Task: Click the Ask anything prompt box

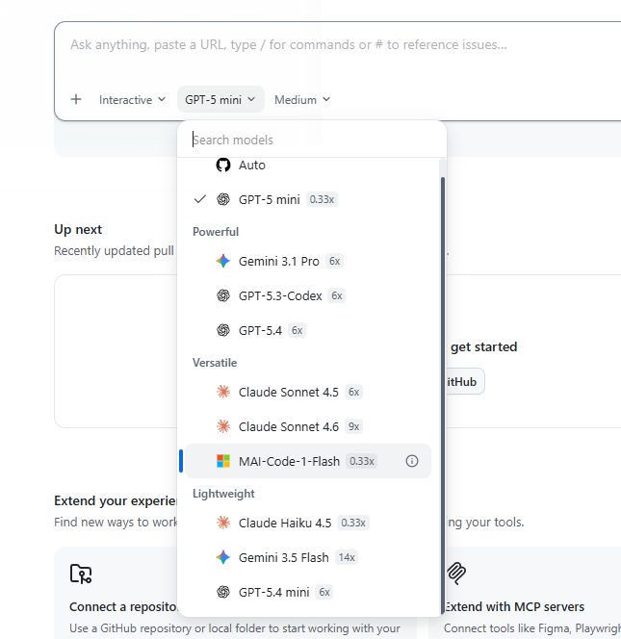Action: click(x=339, y=45)
